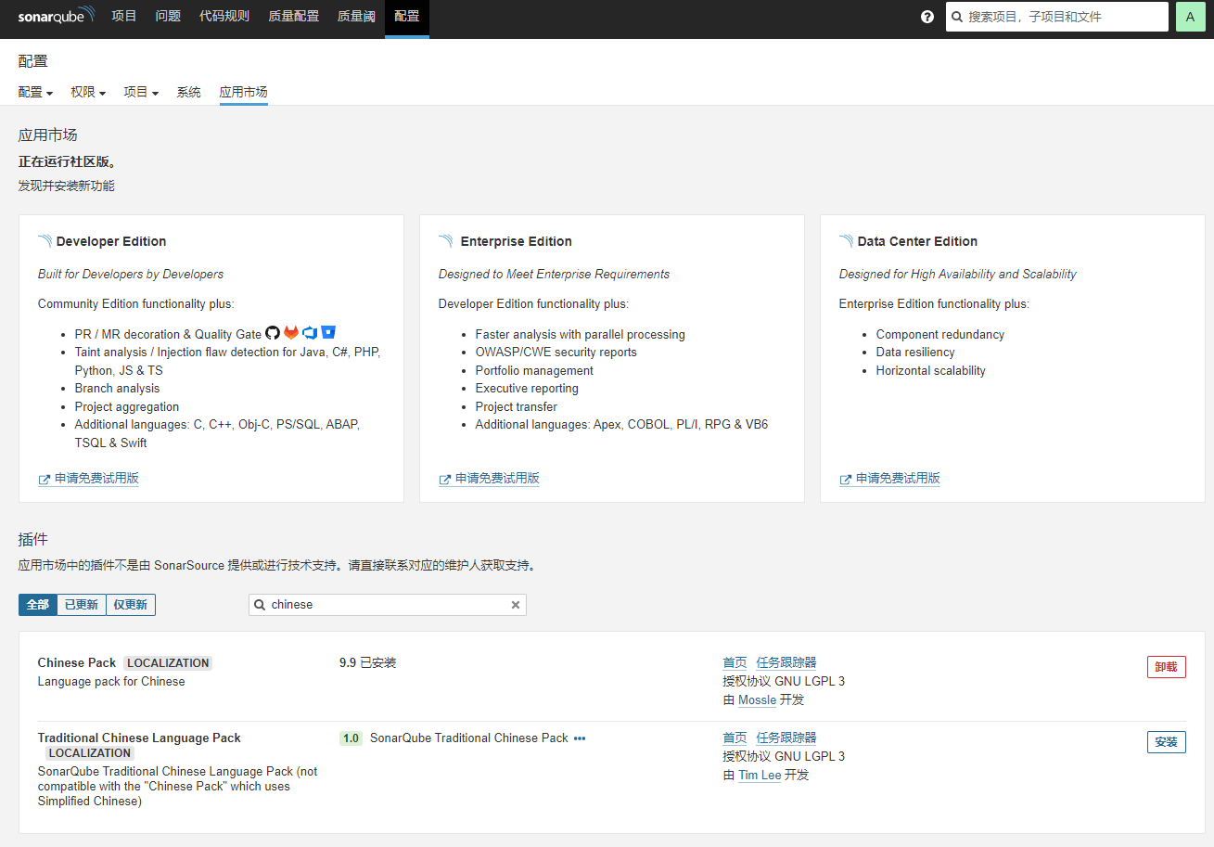Click the magnifier icon in plugin search
Image resolution: width=1214 pixels, height=847 pixels.
pos(260,605)
